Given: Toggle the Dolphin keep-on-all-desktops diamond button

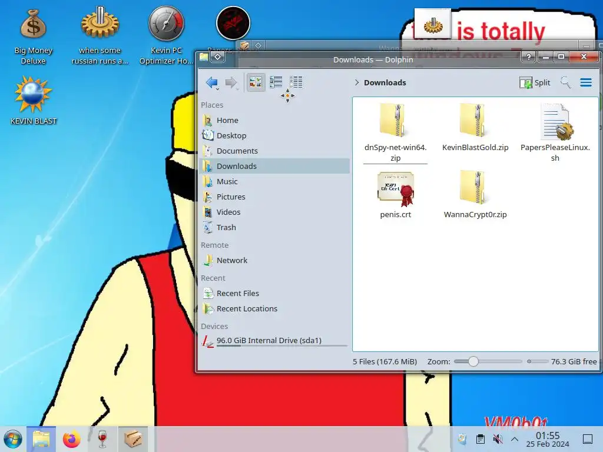Looking at the screenshot, I should coord(218,57).
